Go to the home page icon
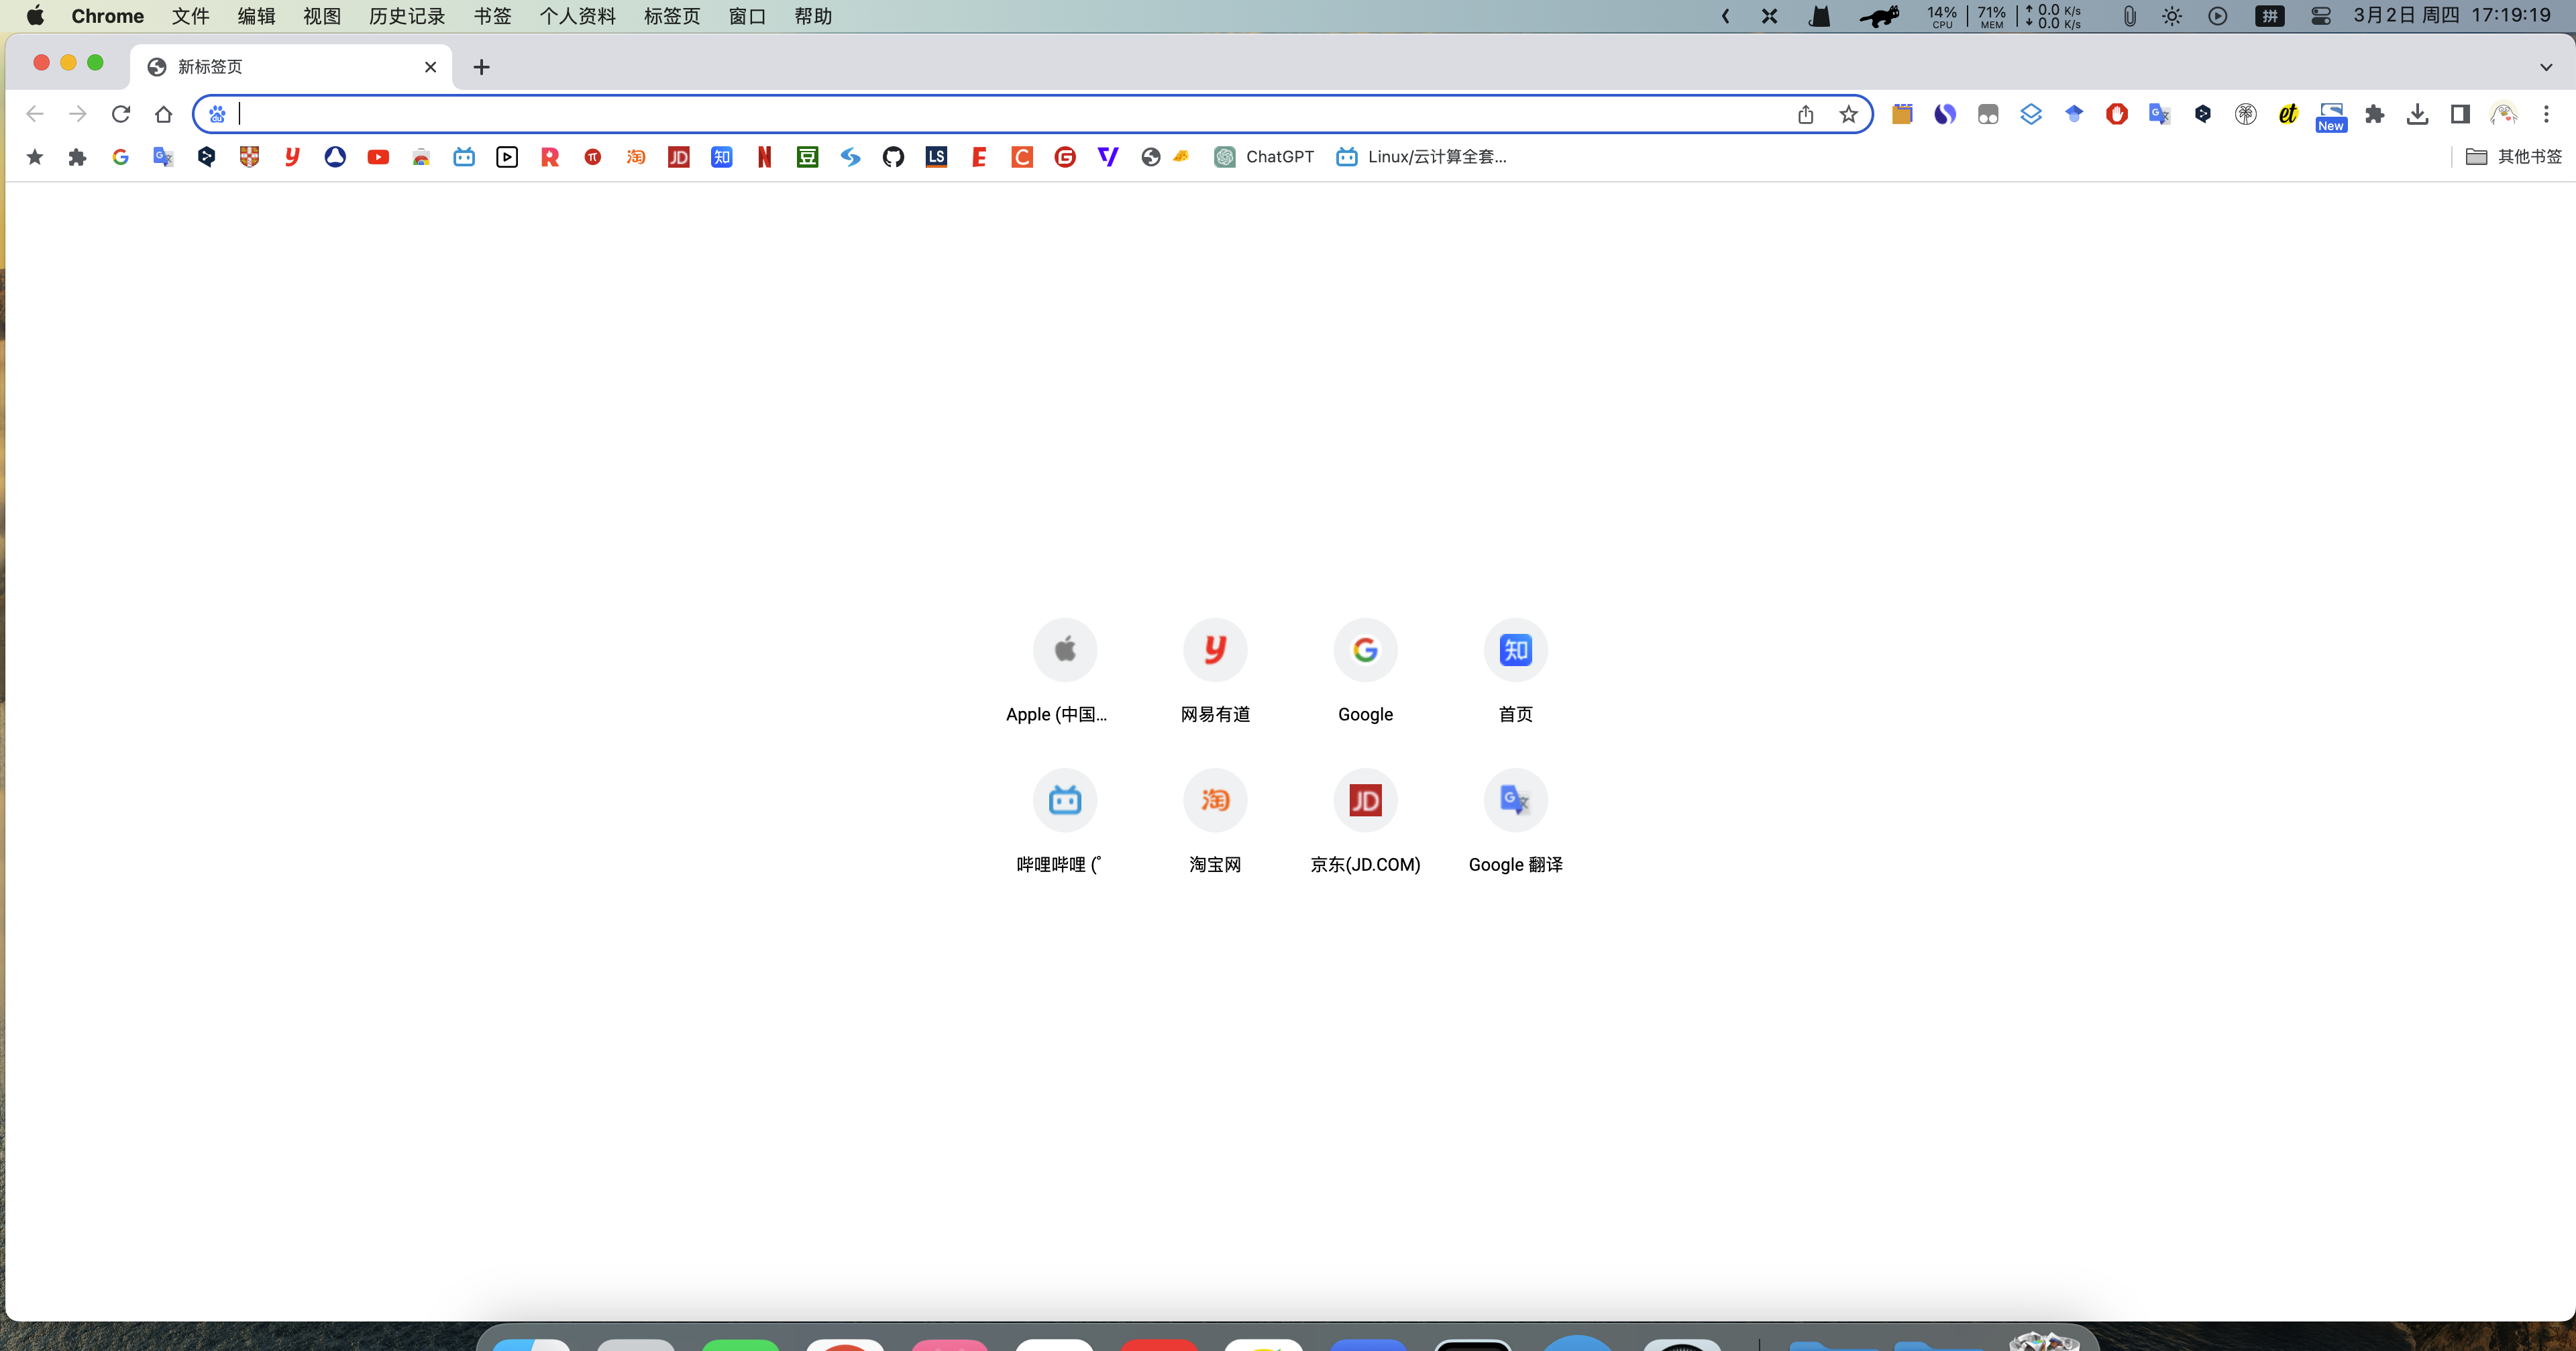2576x1351 pixels. click(164, 114)
